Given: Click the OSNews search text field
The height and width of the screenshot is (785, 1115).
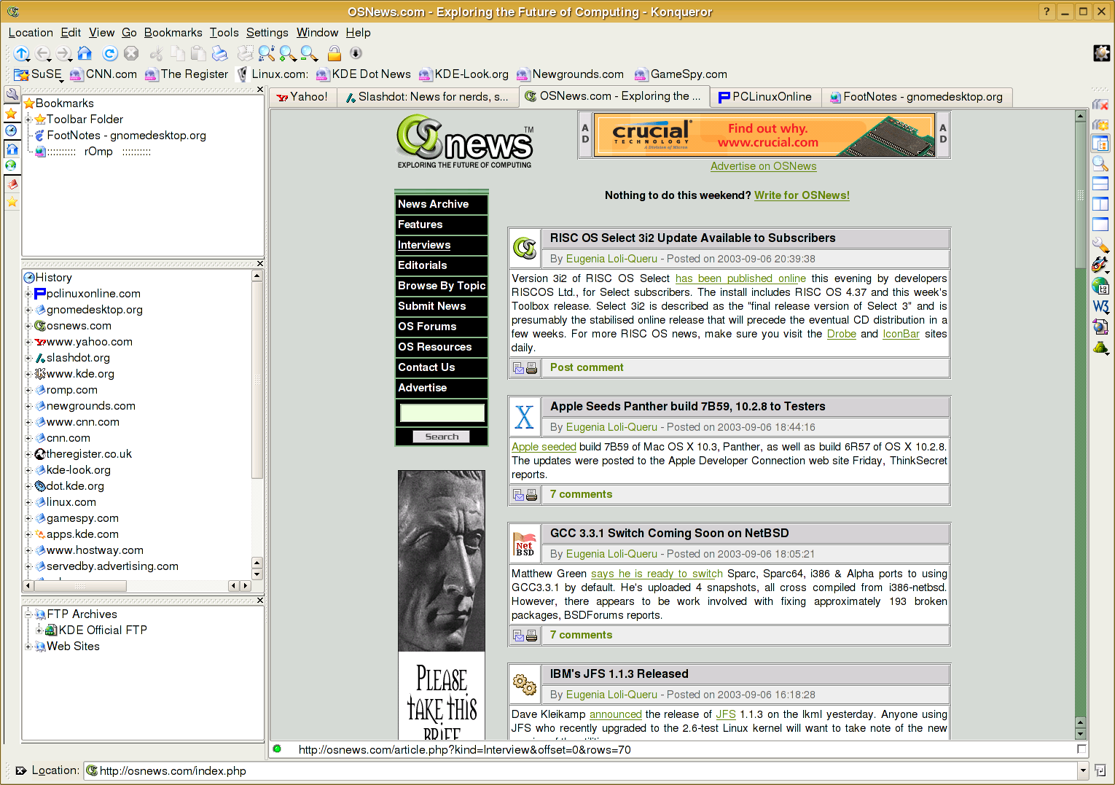Looking at the screenshot, I should tap(442, 413).
